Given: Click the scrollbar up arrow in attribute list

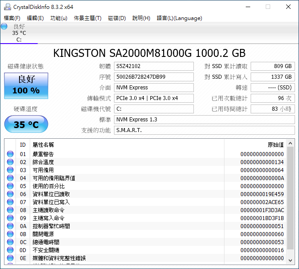Looking at the screenshot, I should pos(291,143).
